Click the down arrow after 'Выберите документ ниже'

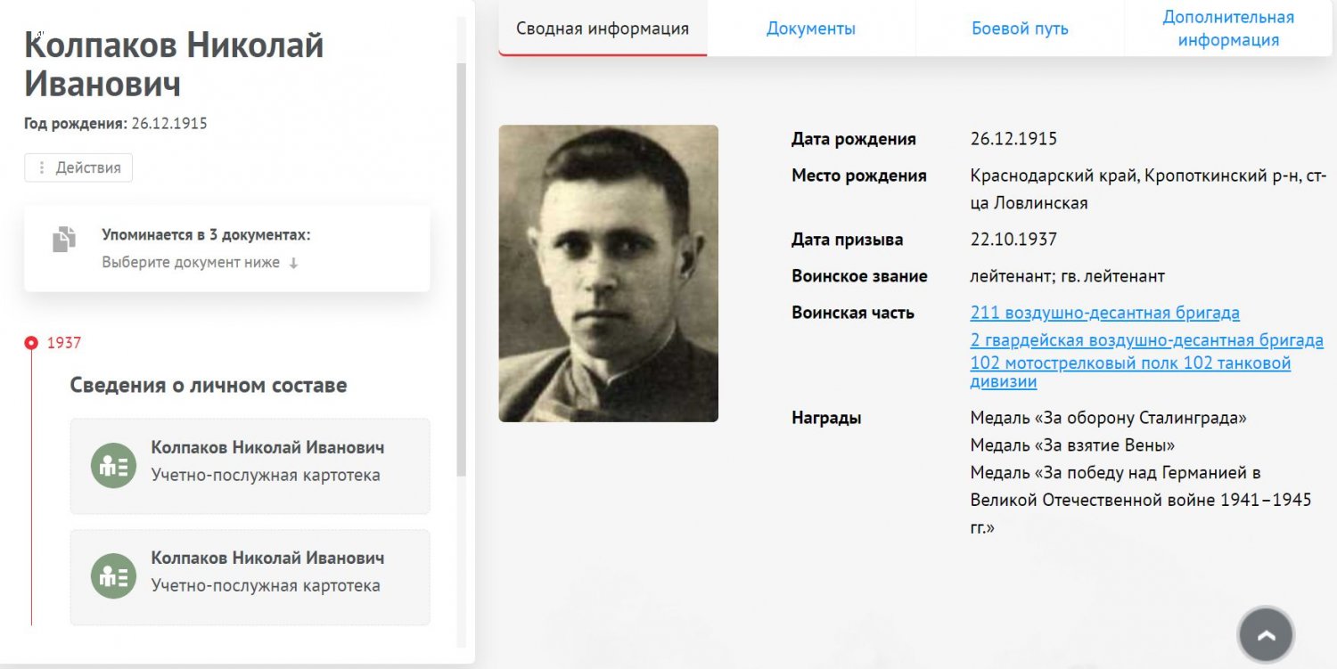293,263
